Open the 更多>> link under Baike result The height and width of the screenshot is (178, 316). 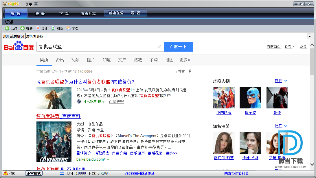click(x=171, y=153)
